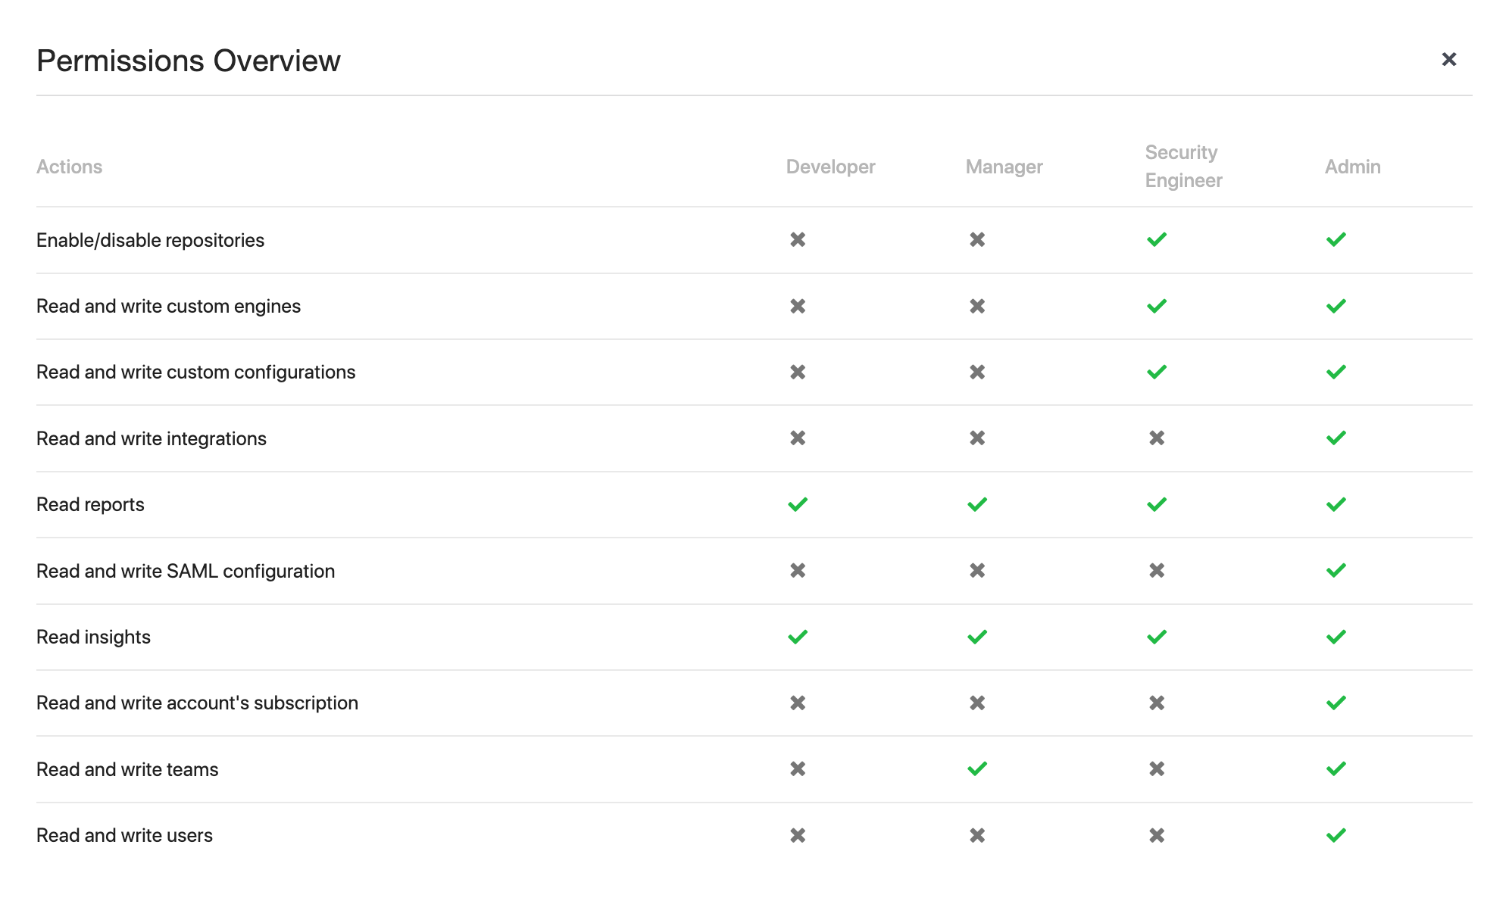Select the Actions column header
Viewport: 1509px width, 904px height.
[x=69, y=166]
